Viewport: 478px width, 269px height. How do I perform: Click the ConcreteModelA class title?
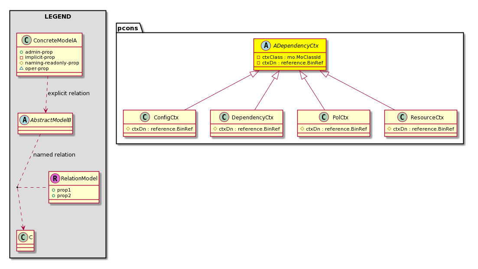pos(55,41)
